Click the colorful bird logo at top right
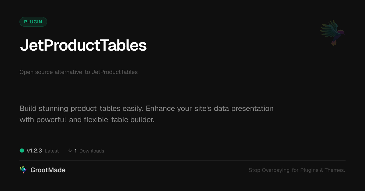365x191 pixels. pyautogui.click(x=332, y=32)
